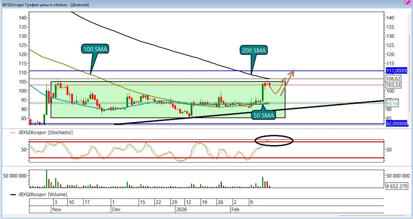Click the Nov month label on date axis

[57, 210]
